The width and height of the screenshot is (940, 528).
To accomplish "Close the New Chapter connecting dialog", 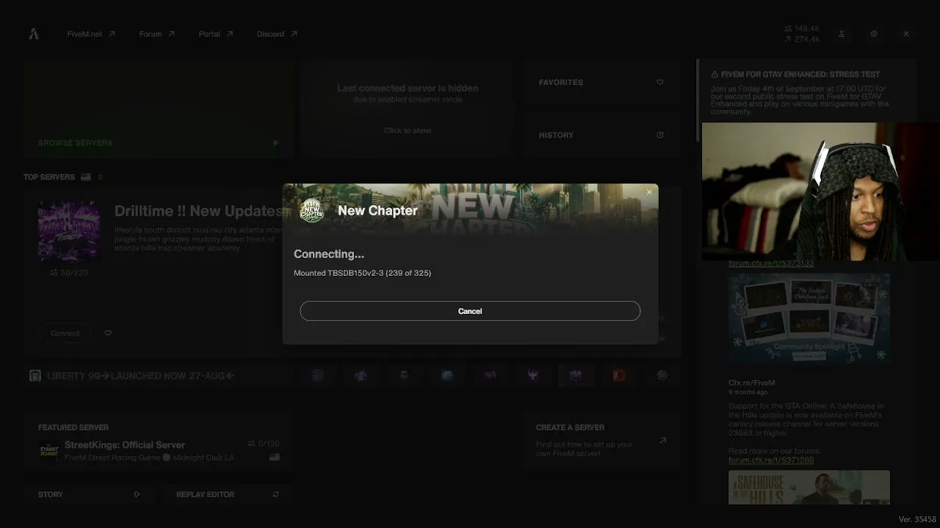I will pyautogui.click(x=649, y=192).
